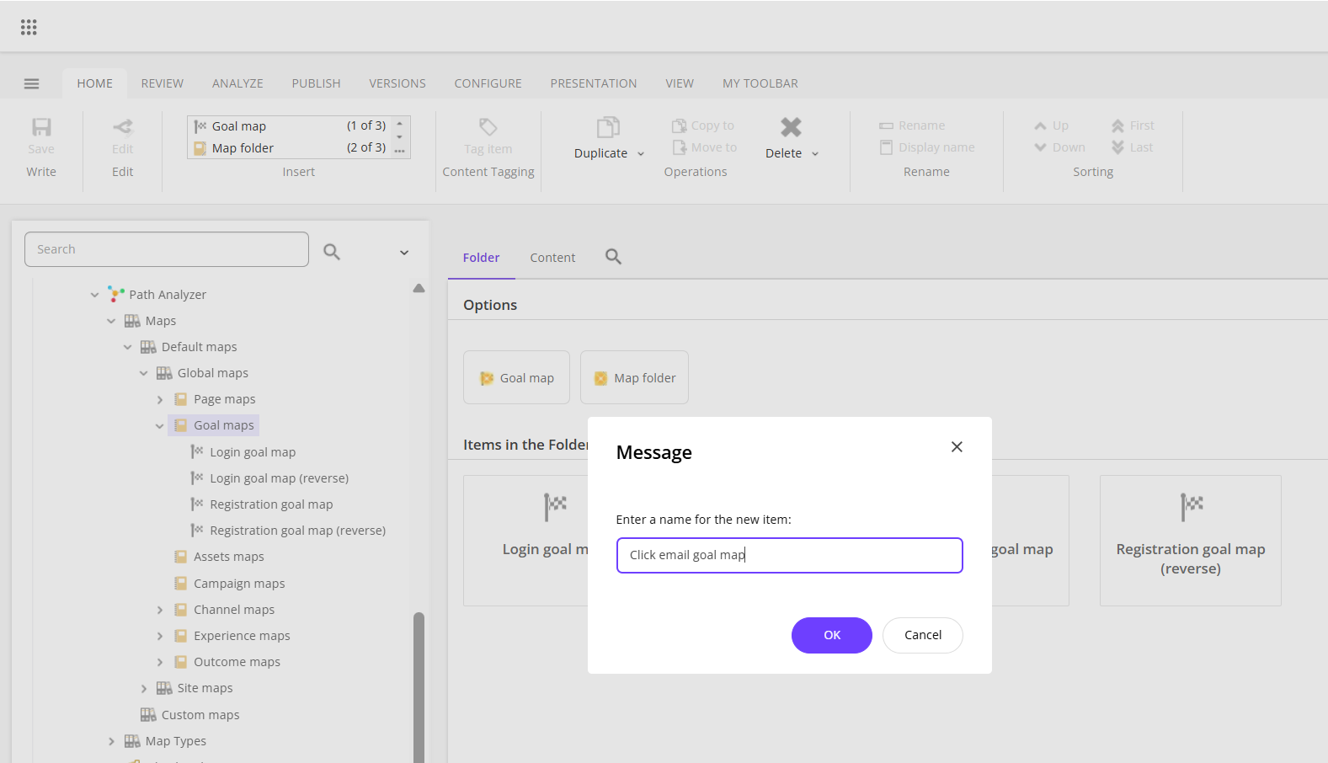Switch to the PUBLISH ribbon tab

pyautogui.click(x=317, y=83)
